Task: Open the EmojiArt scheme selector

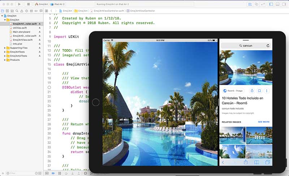Action: 42,4
